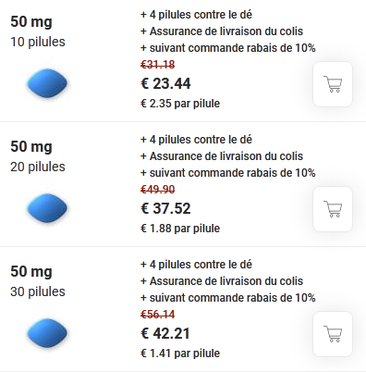Click 'suivant commande rabais de 10%' in last offer

tap(233, 298)
